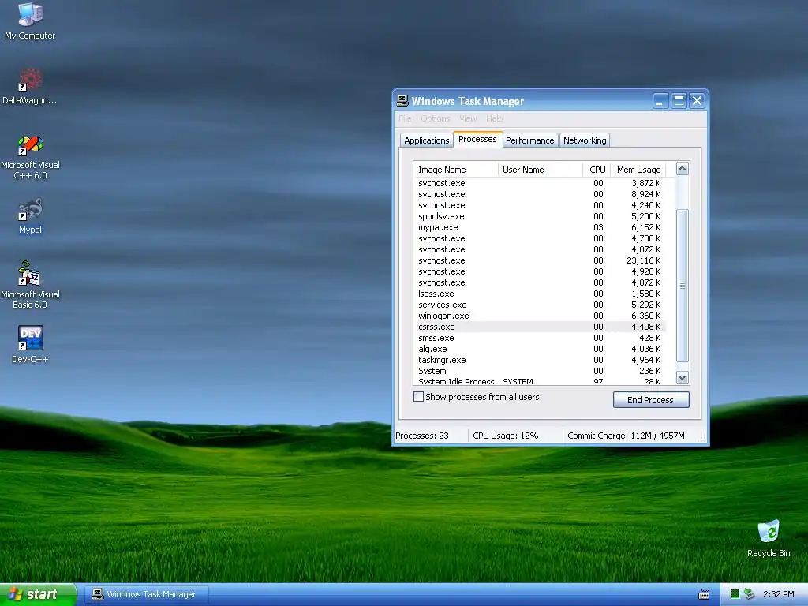Viewport: 808px width, 606px height.
Task: Click the process list scrollbar thumb
Action: pyautogui.click(x=683, y=286)
